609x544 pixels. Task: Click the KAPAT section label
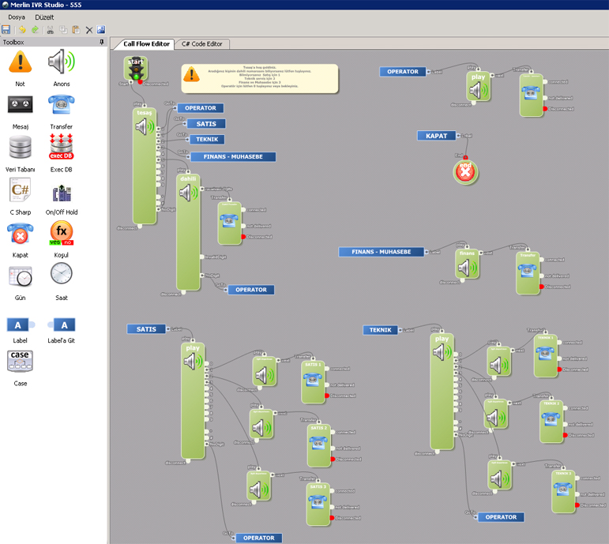(437, 136)
